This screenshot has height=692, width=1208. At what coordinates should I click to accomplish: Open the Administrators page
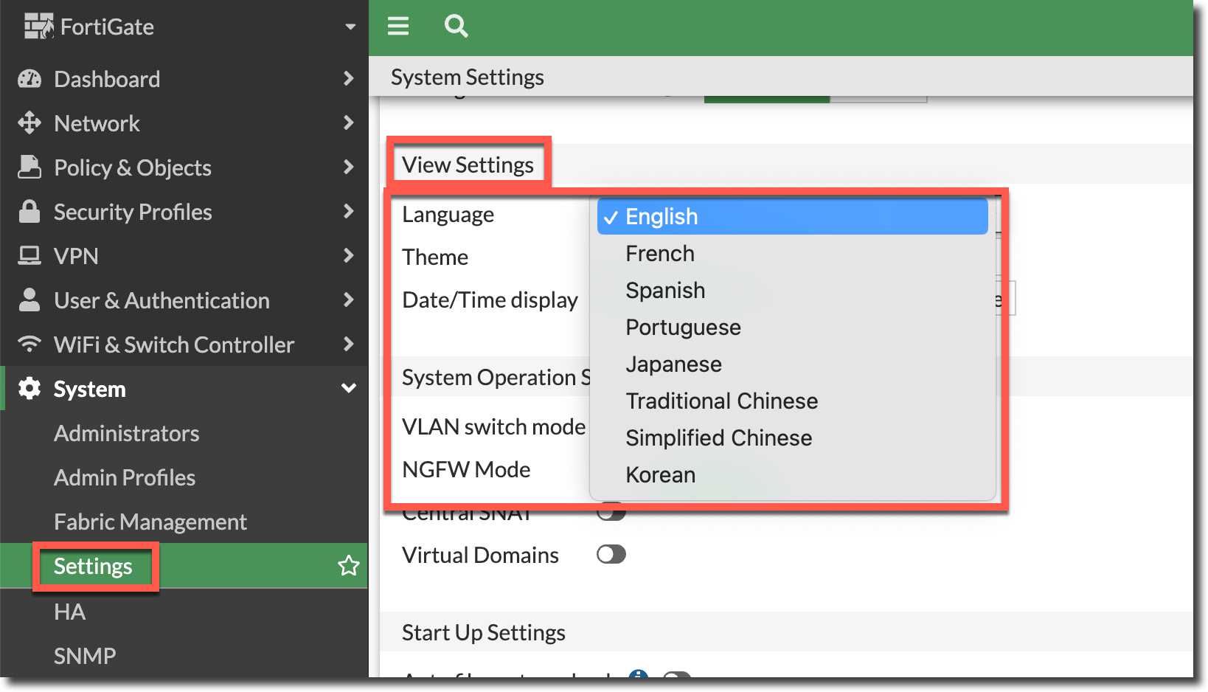point(126,433)
